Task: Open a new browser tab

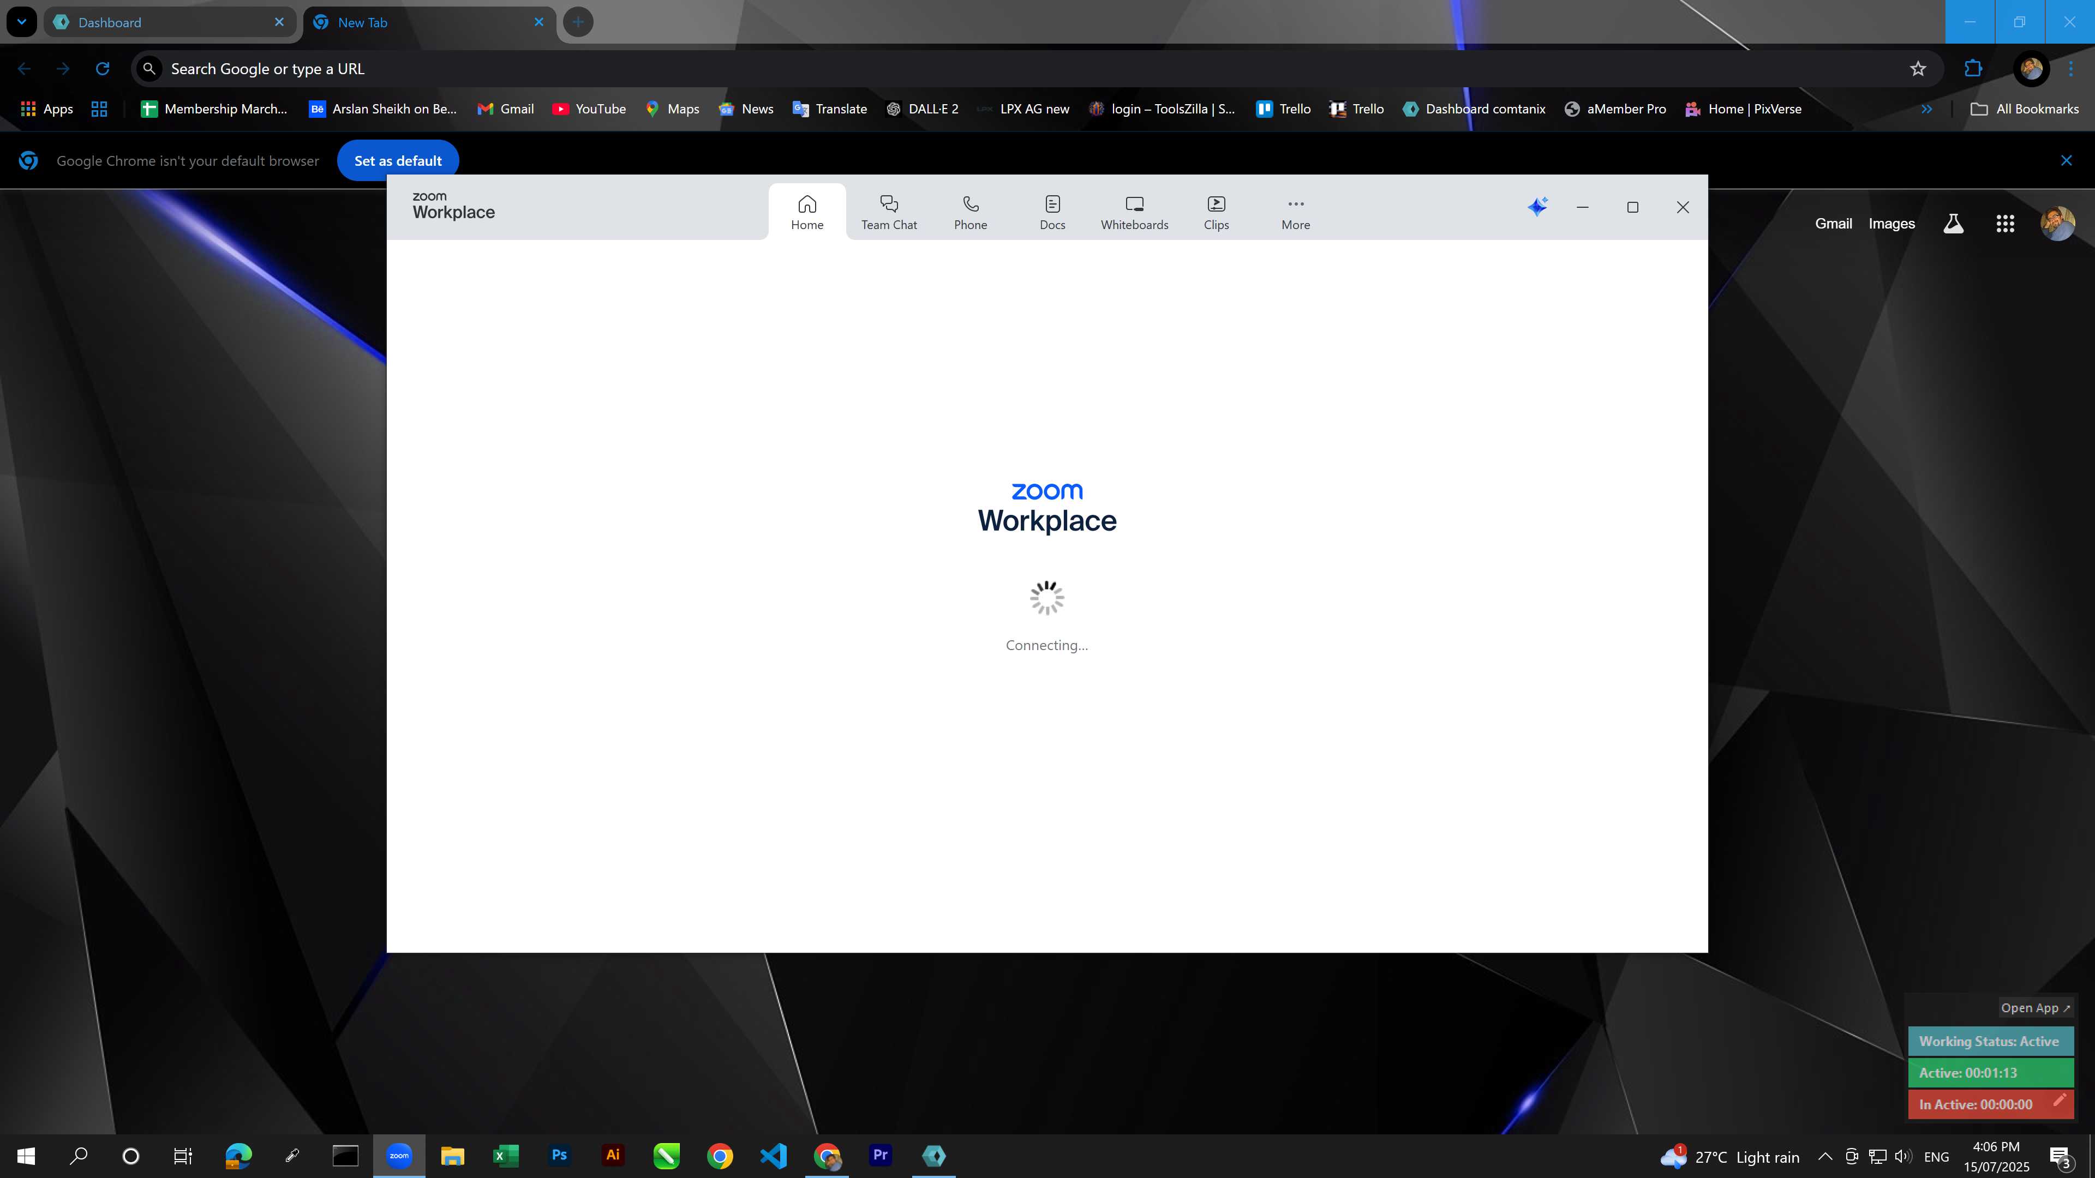Action: pyautogui.click(x=577, y=22)
